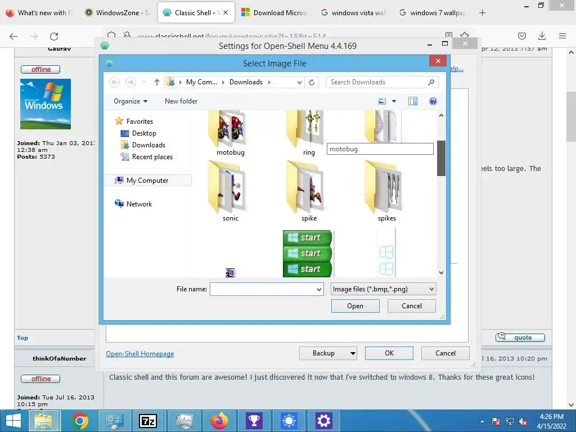Open a new browser tab
576x432 pixels.
click(482, 13)
